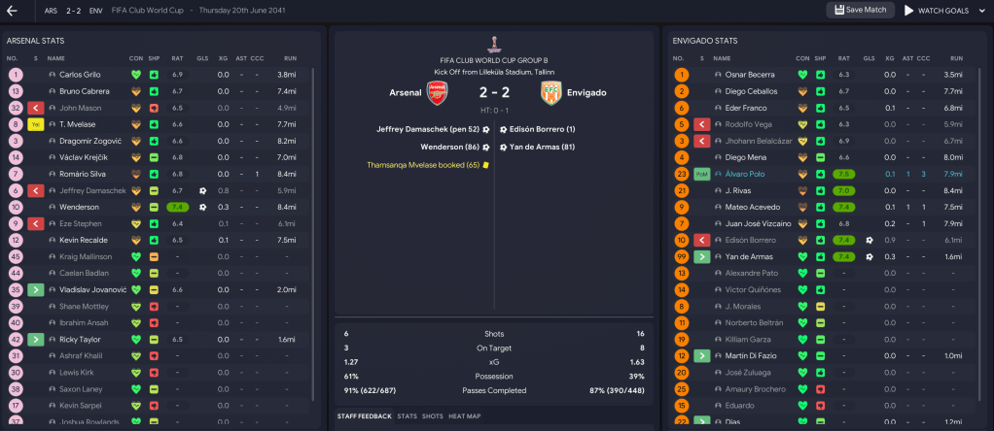Open the Stats tab
994x431 pixels.
click(x=408, y=416)
